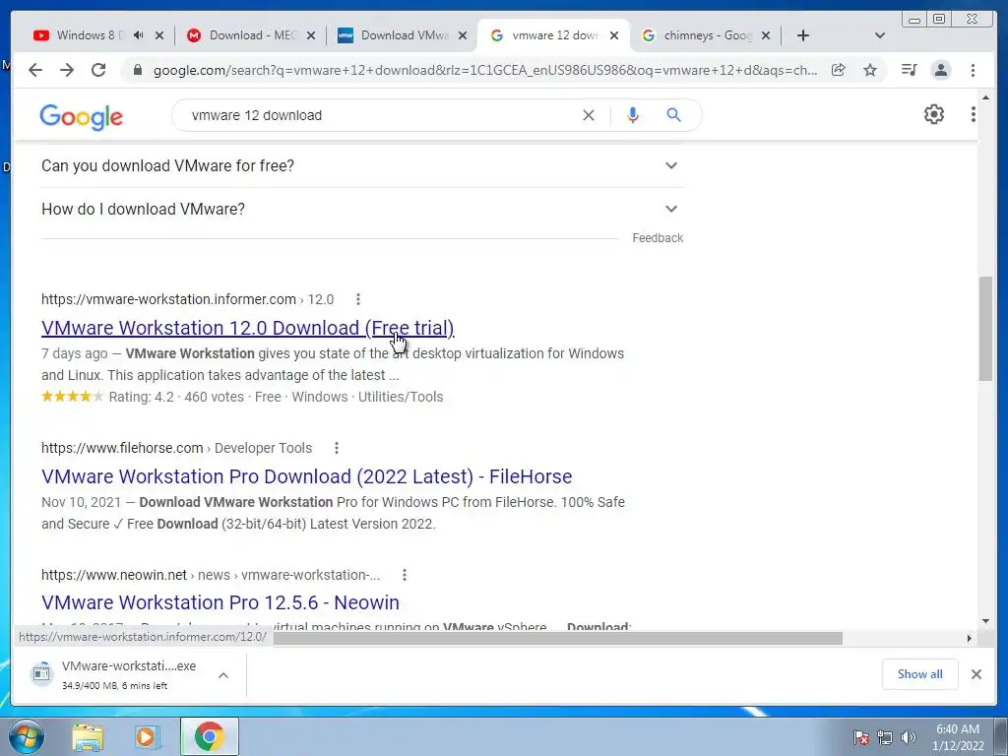The height and width of the screenshot is (756, 1008).
Task: Open a new browser tab
Action: pyautogui.click(x=803, y=35)
